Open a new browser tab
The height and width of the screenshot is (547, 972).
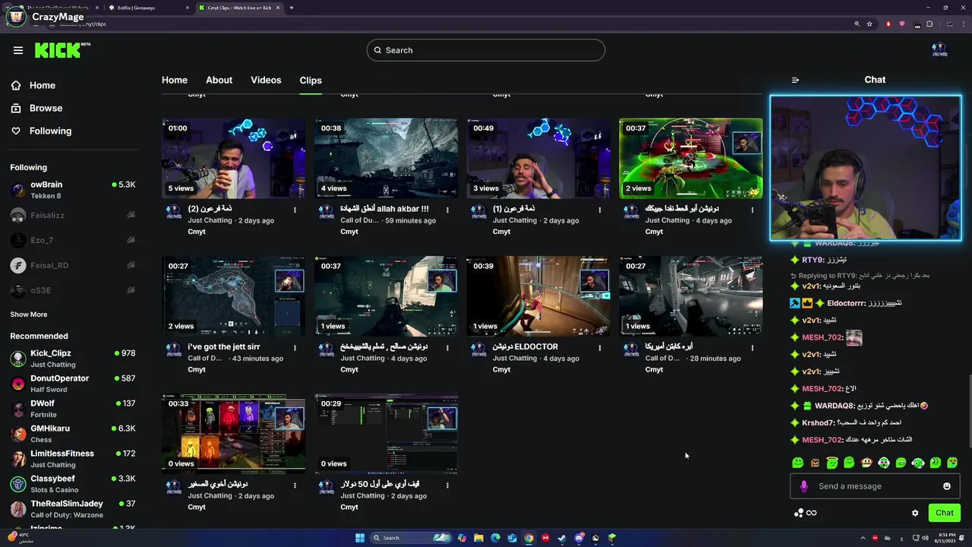pyautogui.click(x=292, y=8)
